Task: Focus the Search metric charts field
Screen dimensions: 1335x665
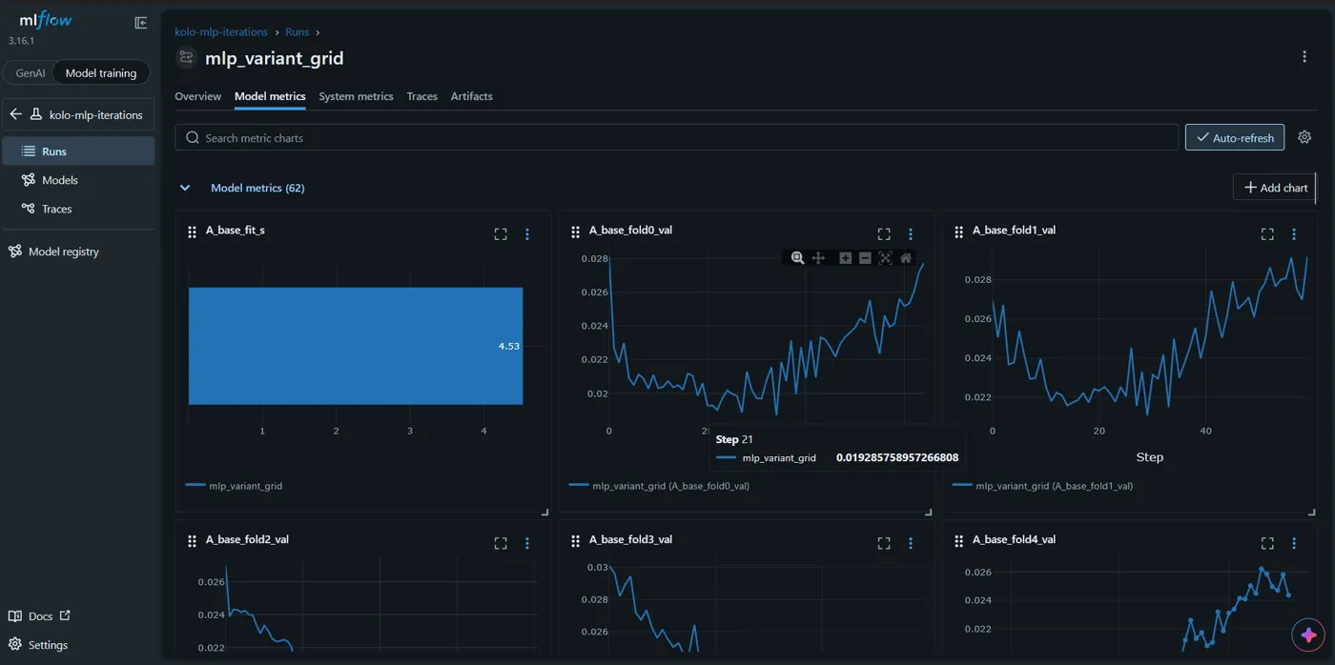Action: (x=677, y=137)
